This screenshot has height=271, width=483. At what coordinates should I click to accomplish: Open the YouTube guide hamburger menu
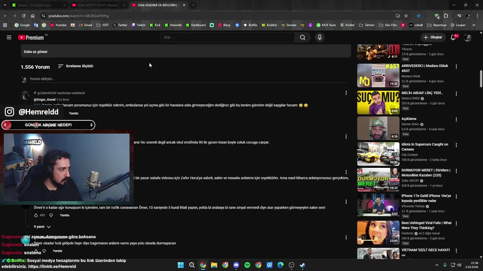click(x=9, y=37)
